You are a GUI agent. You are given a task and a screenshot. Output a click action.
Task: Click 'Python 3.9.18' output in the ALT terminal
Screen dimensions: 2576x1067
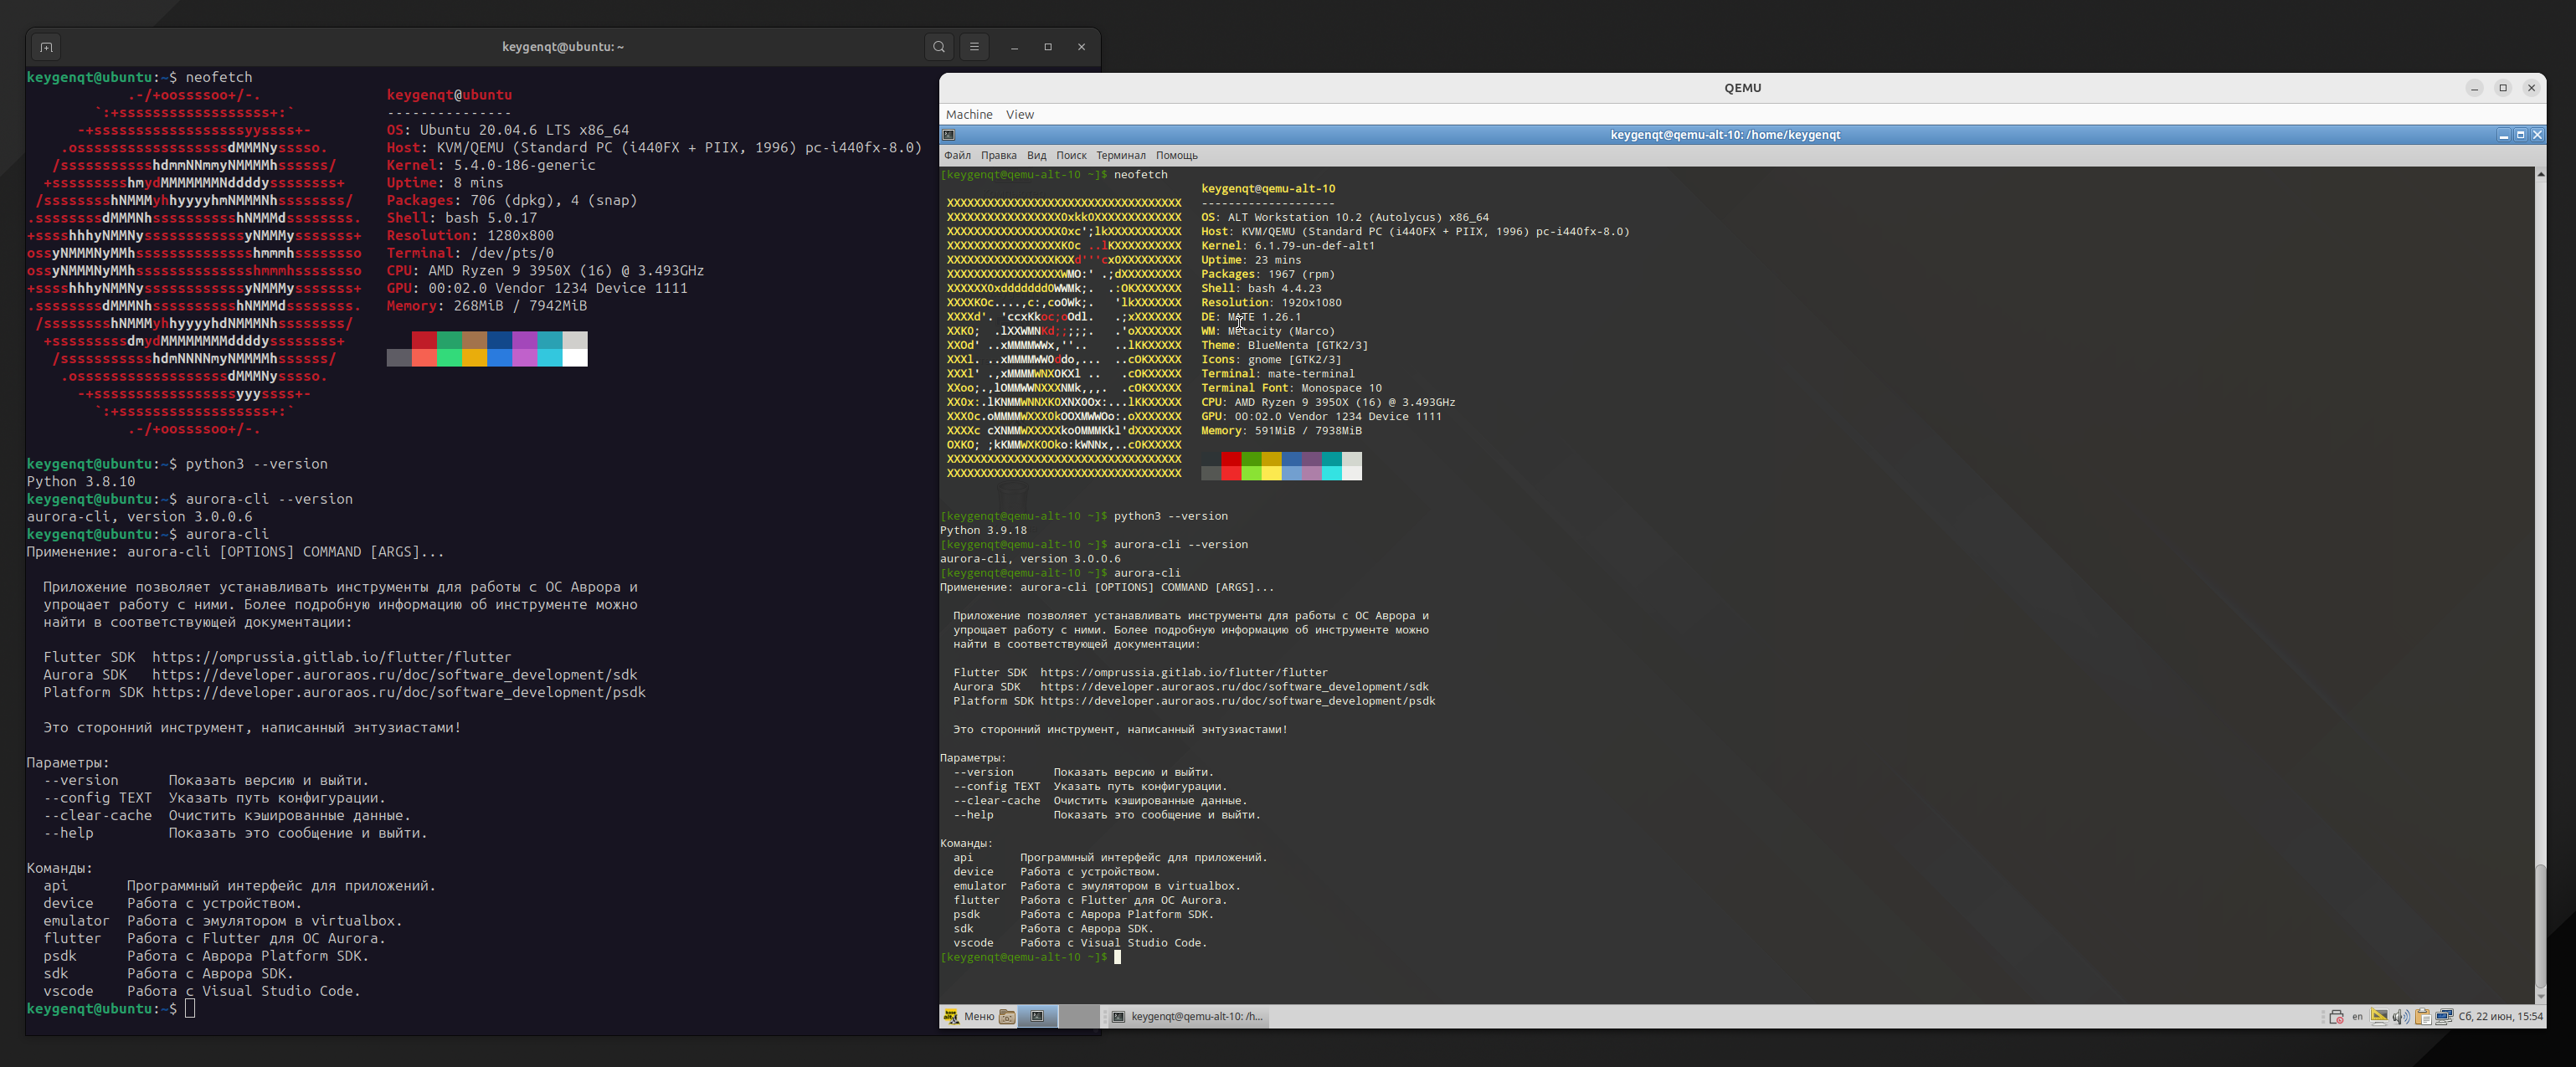[x=983, y=530]
